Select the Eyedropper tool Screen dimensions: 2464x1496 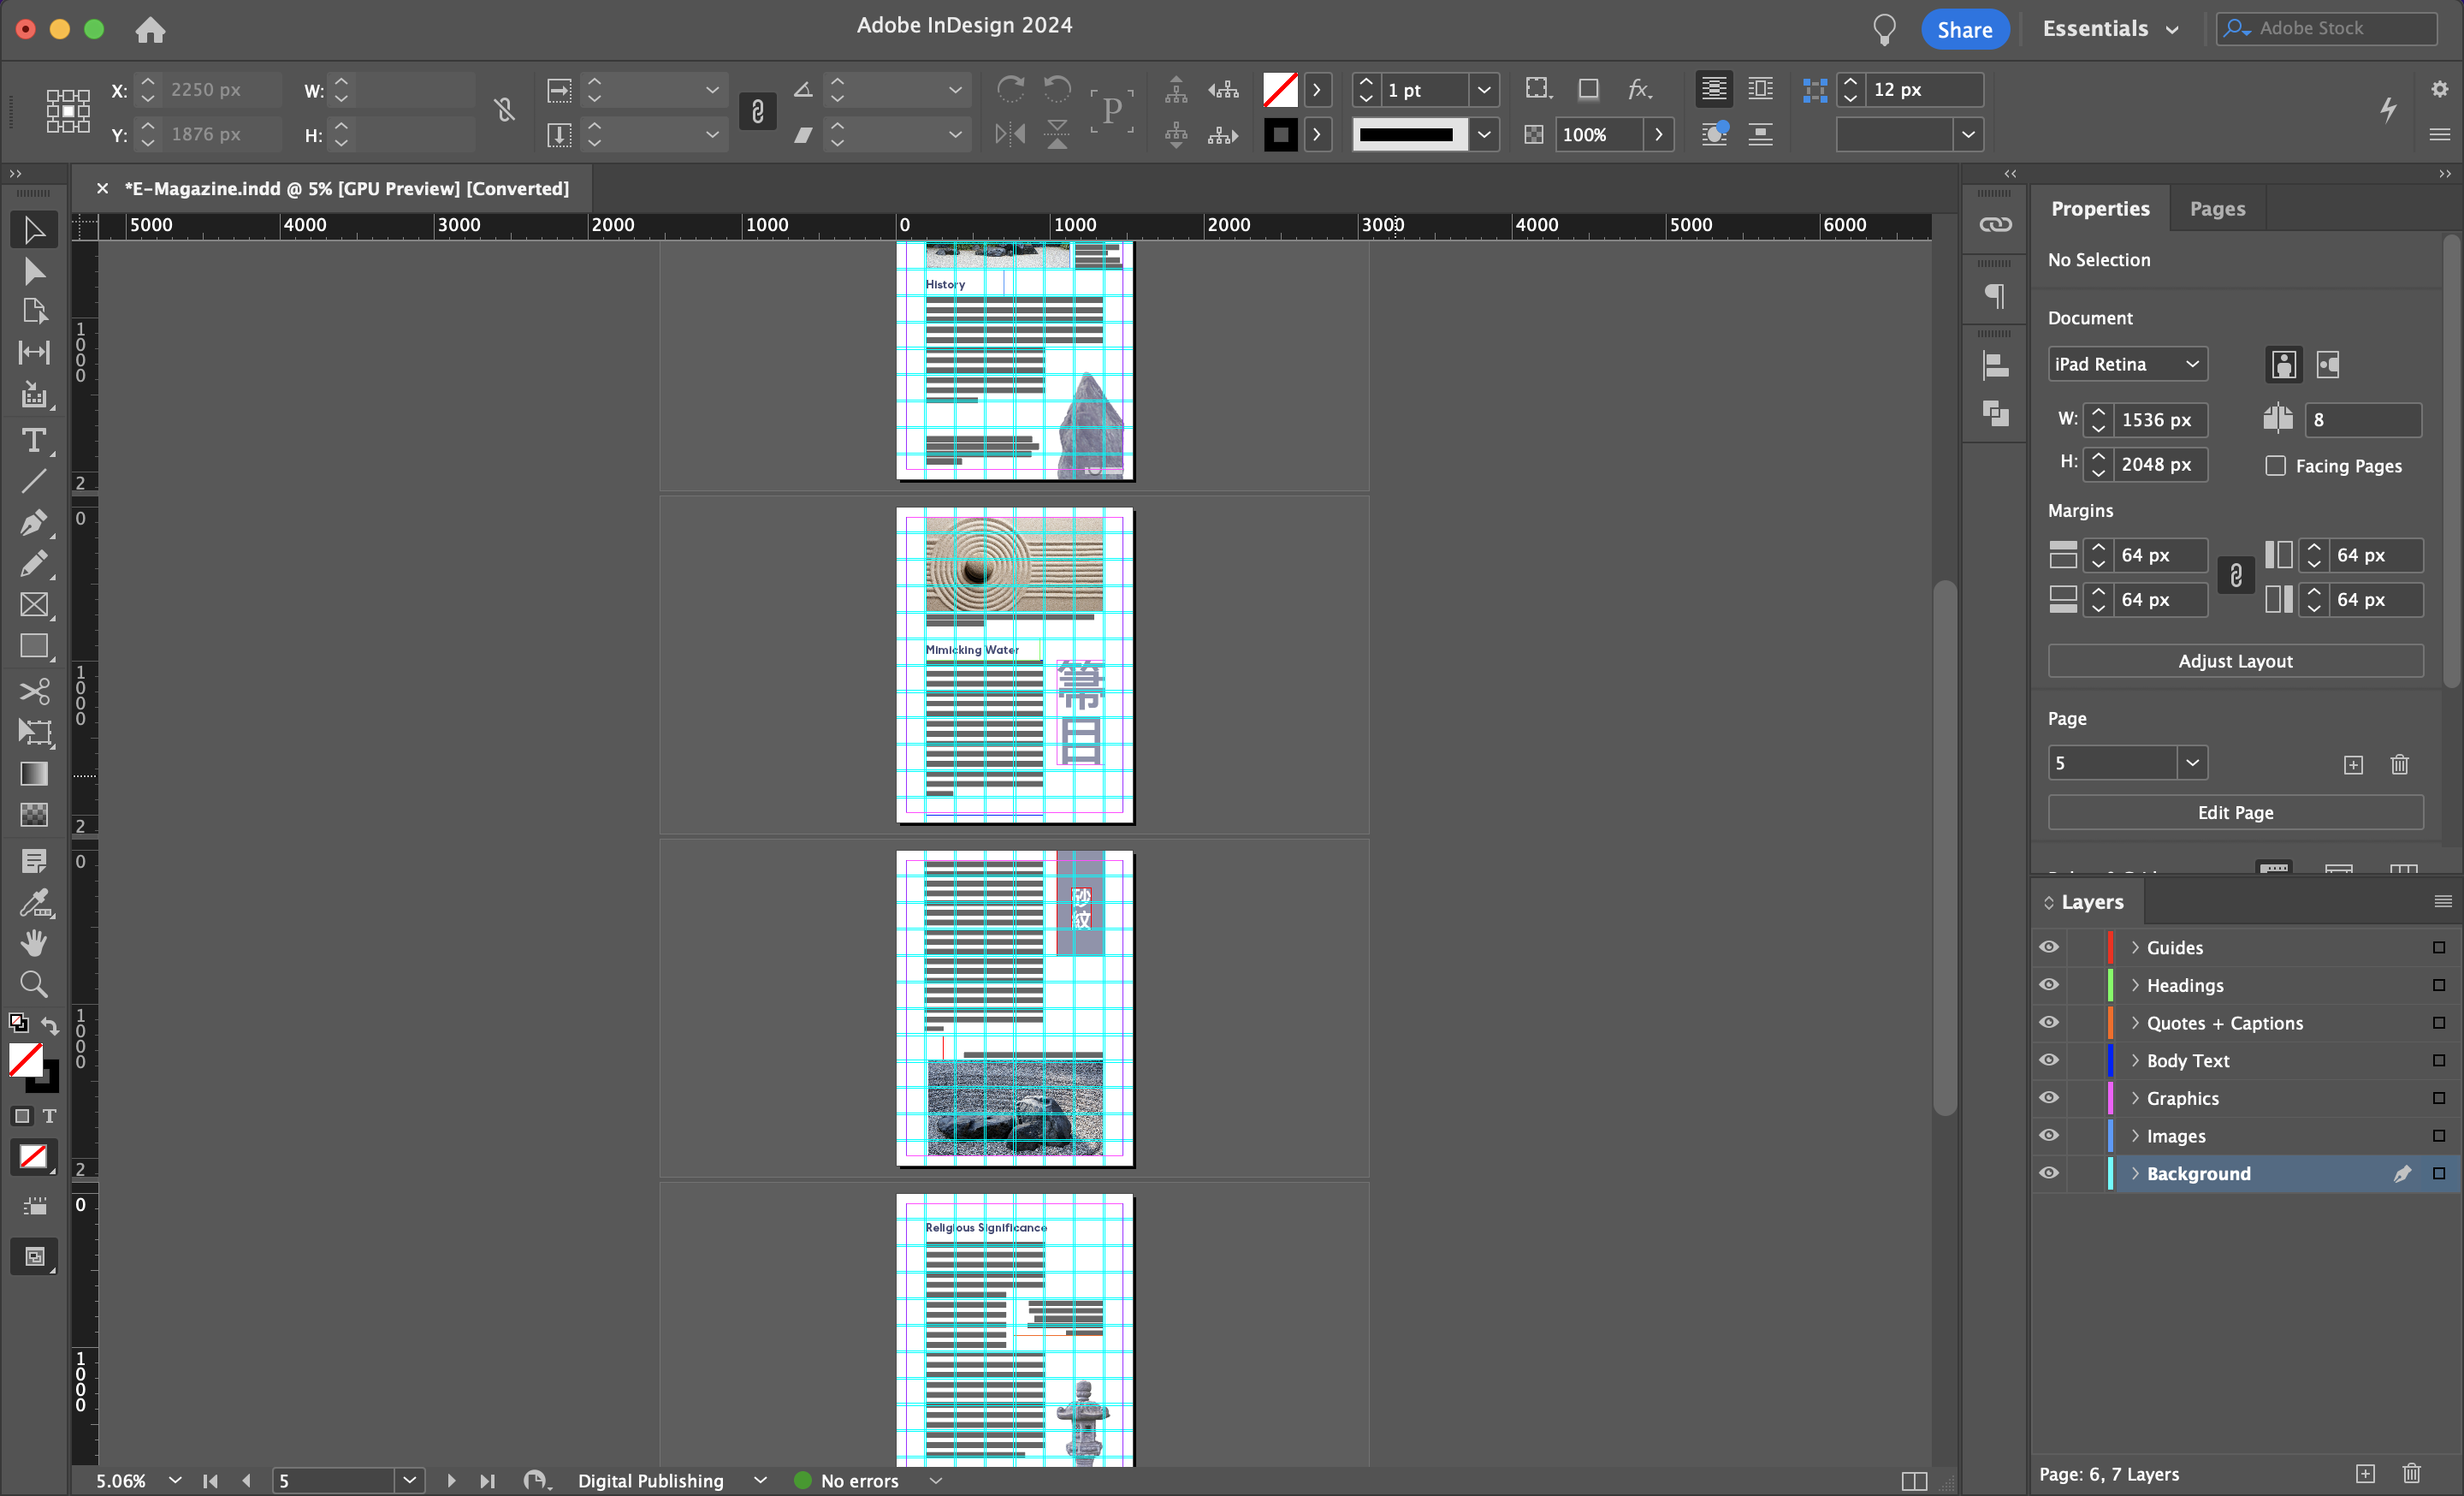[34, 903]
